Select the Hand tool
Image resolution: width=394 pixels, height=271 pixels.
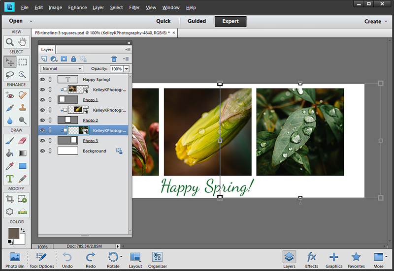tap(23, 42)
